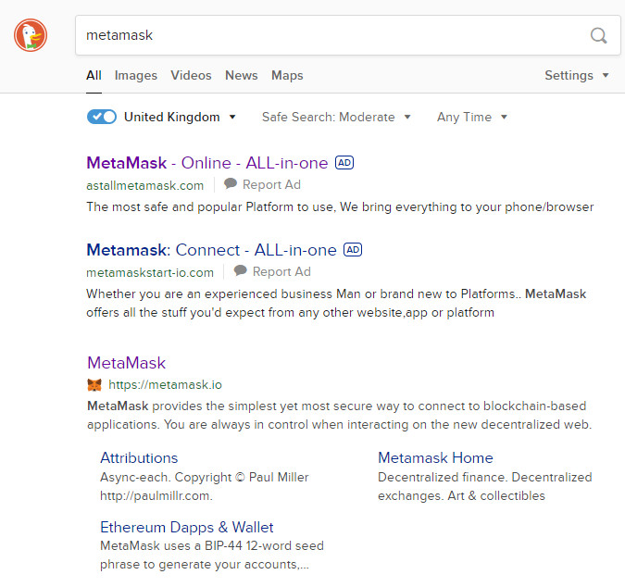This screenshot has width=625, height=587.
Task: Open Safe Search: Moderate dropdown
Action: [x=336, y=117]
